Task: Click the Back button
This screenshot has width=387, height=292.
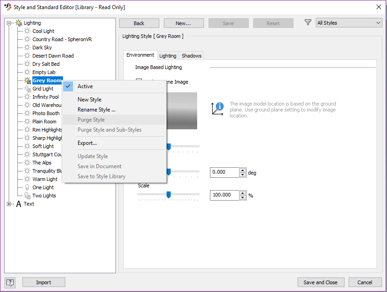Action: click(139, 22)
